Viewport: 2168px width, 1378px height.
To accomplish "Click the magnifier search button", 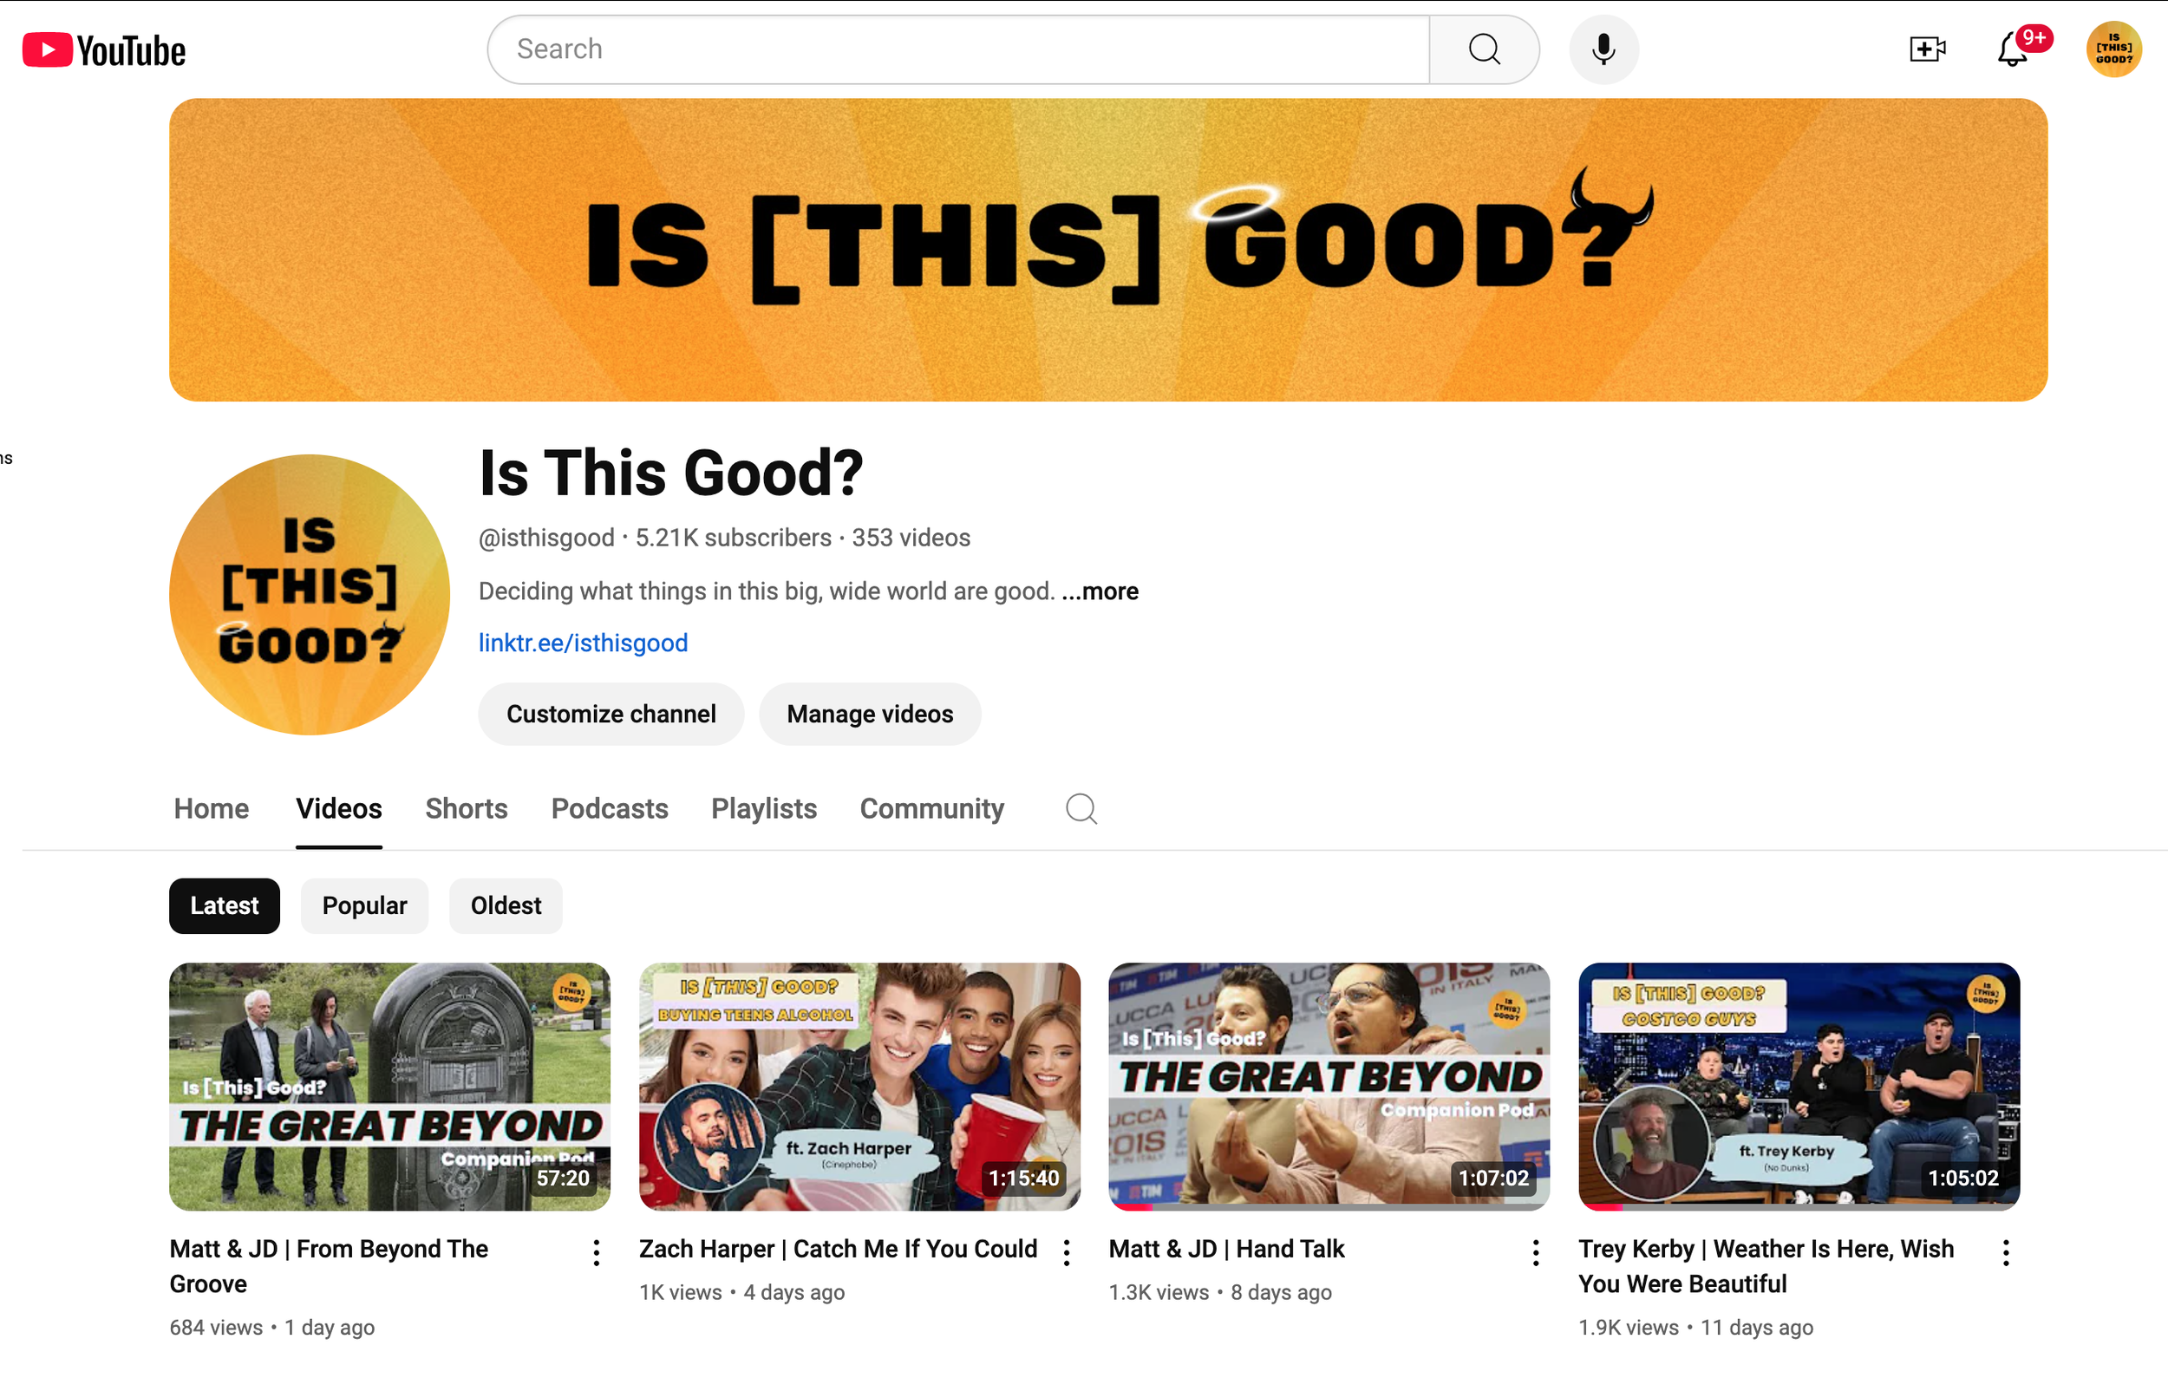I will click(x=1484, y=49).
